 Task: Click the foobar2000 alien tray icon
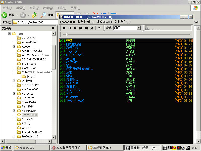coord(165,148)
